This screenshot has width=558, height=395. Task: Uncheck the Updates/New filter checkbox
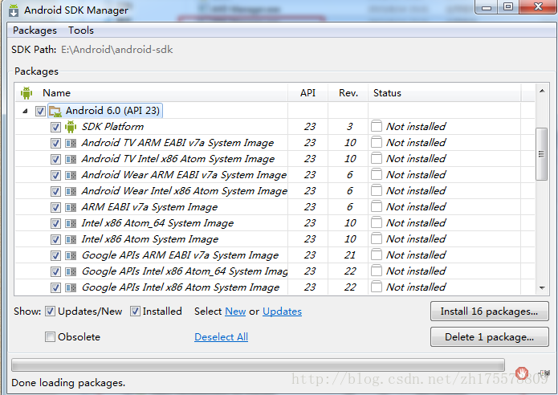click(x=50, y=312)
